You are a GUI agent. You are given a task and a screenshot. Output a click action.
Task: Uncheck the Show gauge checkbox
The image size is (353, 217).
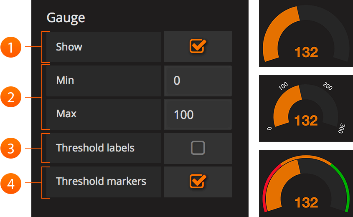197,46
